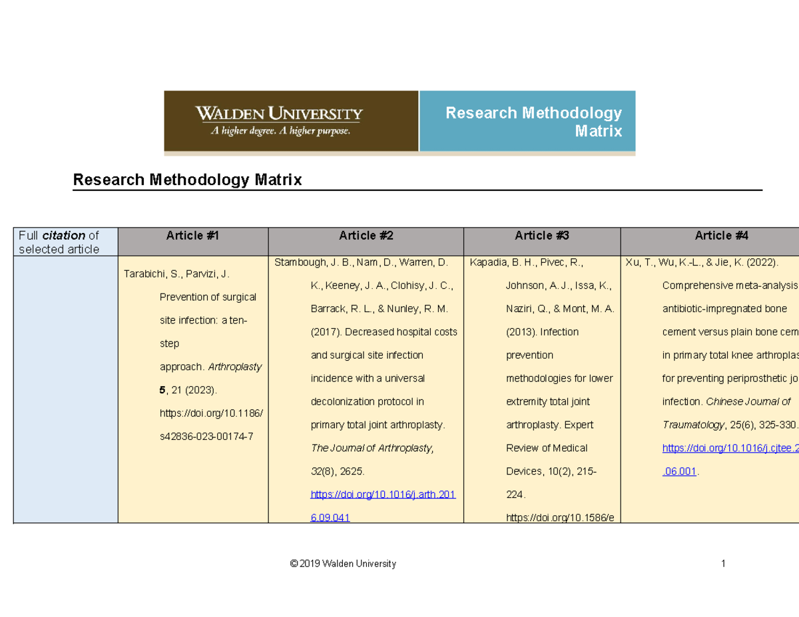The width and height of the screenshot is (799, 617).
Task: Click the empty blue cell below Full citation
Action: (x=65, y=393)
